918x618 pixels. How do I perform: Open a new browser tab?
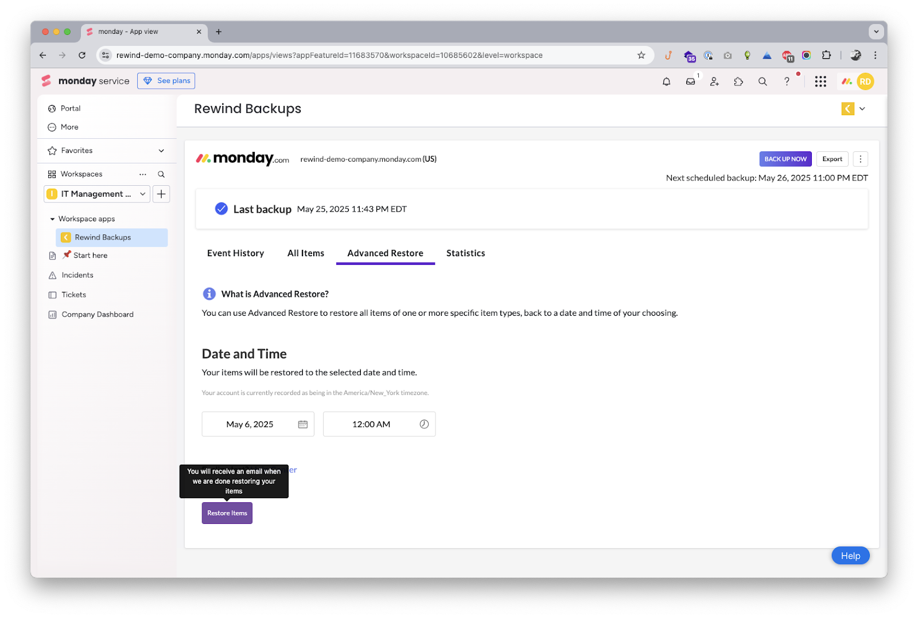coord(219,32)
